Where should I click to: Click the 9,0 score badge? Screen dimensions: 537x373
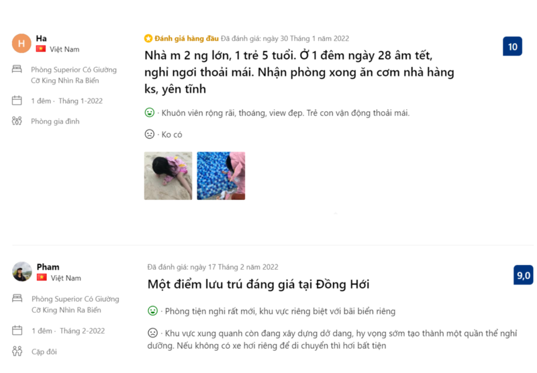pos(523,275)
